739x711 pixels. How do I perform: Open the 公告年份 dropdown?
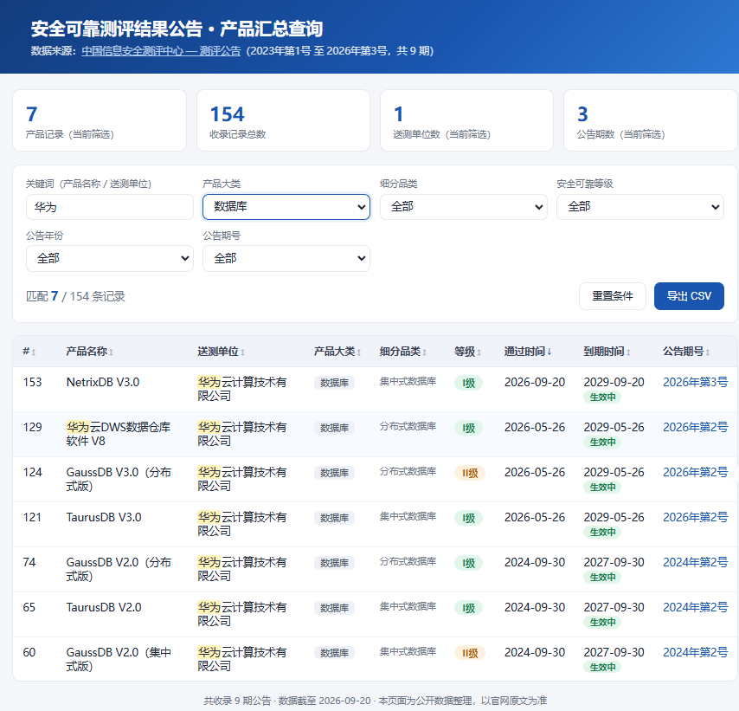pos(109,258)
